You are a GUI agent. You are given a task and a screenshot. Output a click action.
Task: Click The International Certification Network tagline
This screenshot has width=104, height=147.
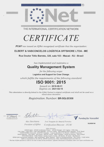51,29
